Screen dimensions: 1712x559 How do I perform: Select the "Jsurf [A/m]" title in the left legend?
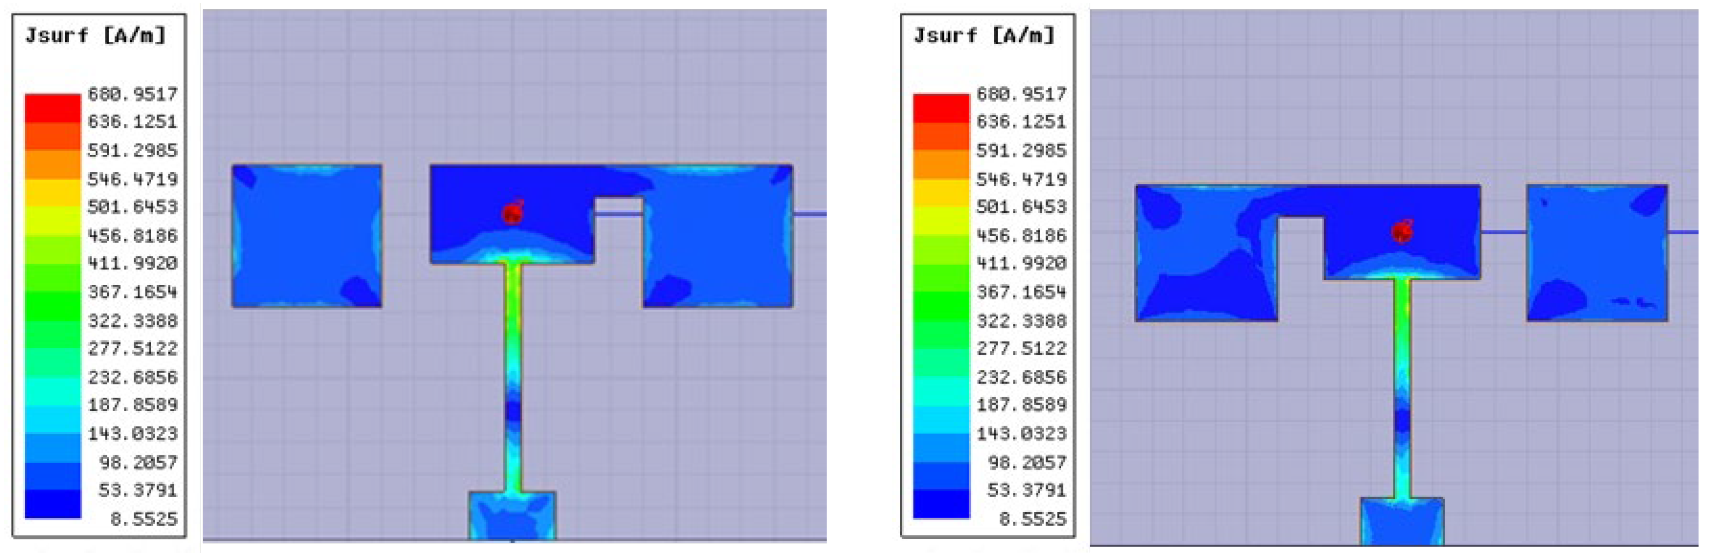[x=95, y=35]
